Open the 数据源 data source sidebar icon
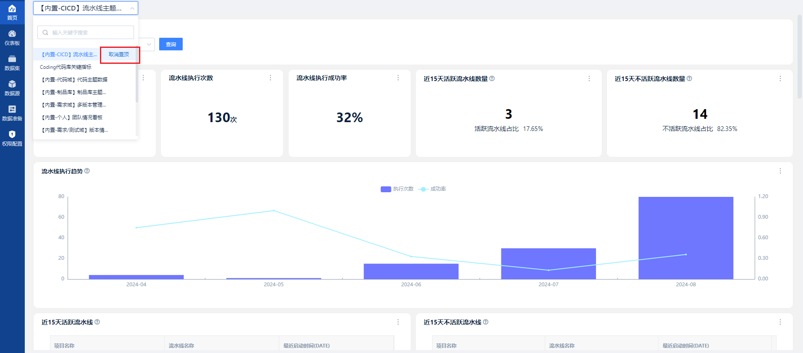 click(x=12, y=88)
